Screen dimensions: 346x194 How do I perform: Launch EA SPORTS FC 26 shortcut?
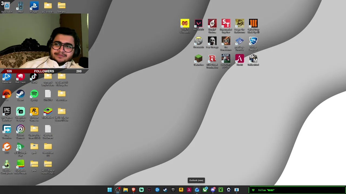pos(226,61)
